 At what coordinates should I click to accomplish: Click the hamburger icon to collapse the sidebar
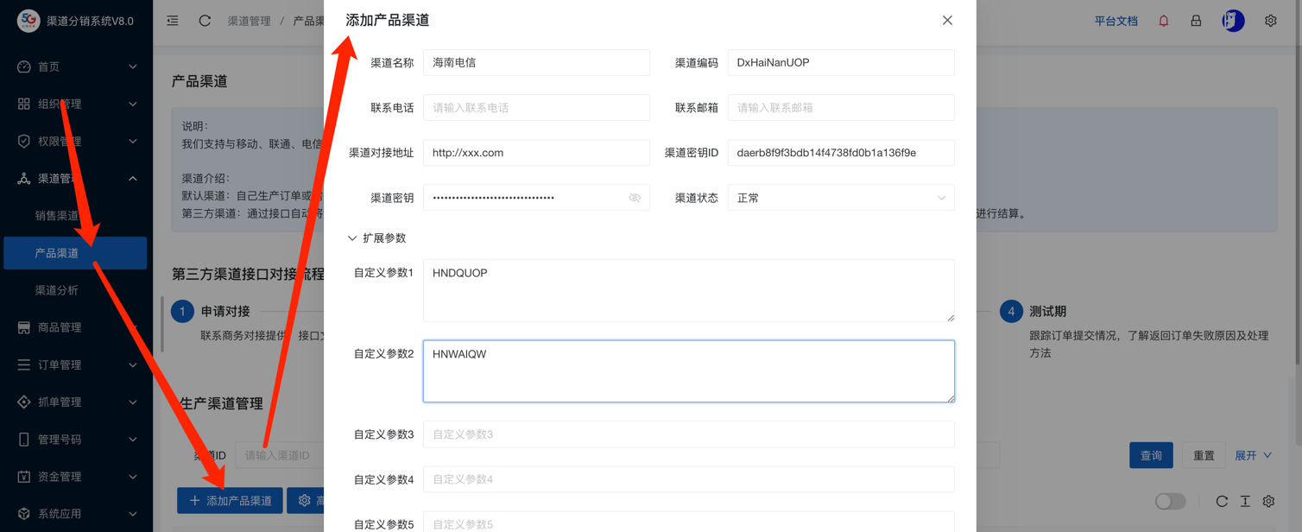tap(172, 20)
